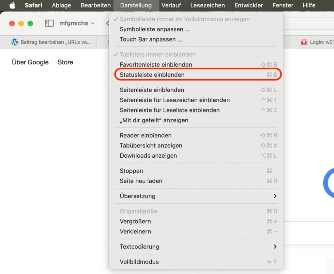Go back with the back arrow
This screenshot has height=274, width=334.
pyautogui.click(x=107, y=23)
